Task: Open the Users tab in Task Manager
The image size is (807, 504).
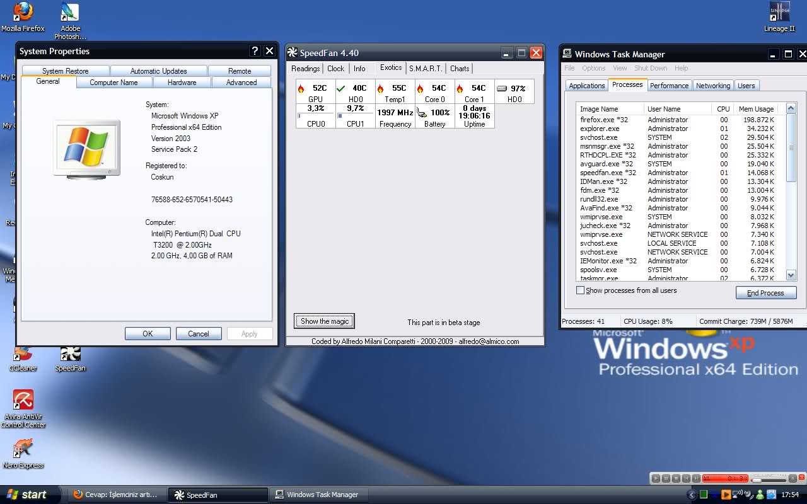Action: coord(746,86)
